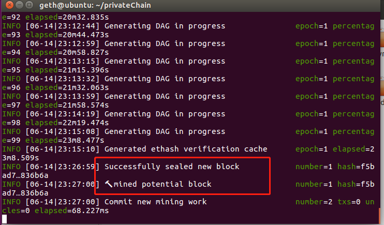Image resolution: width=384 pixels, height=225 pixels.
Task: Click the timestamp 06-14|23:12:44 log entry
Action: coord(63,26)
